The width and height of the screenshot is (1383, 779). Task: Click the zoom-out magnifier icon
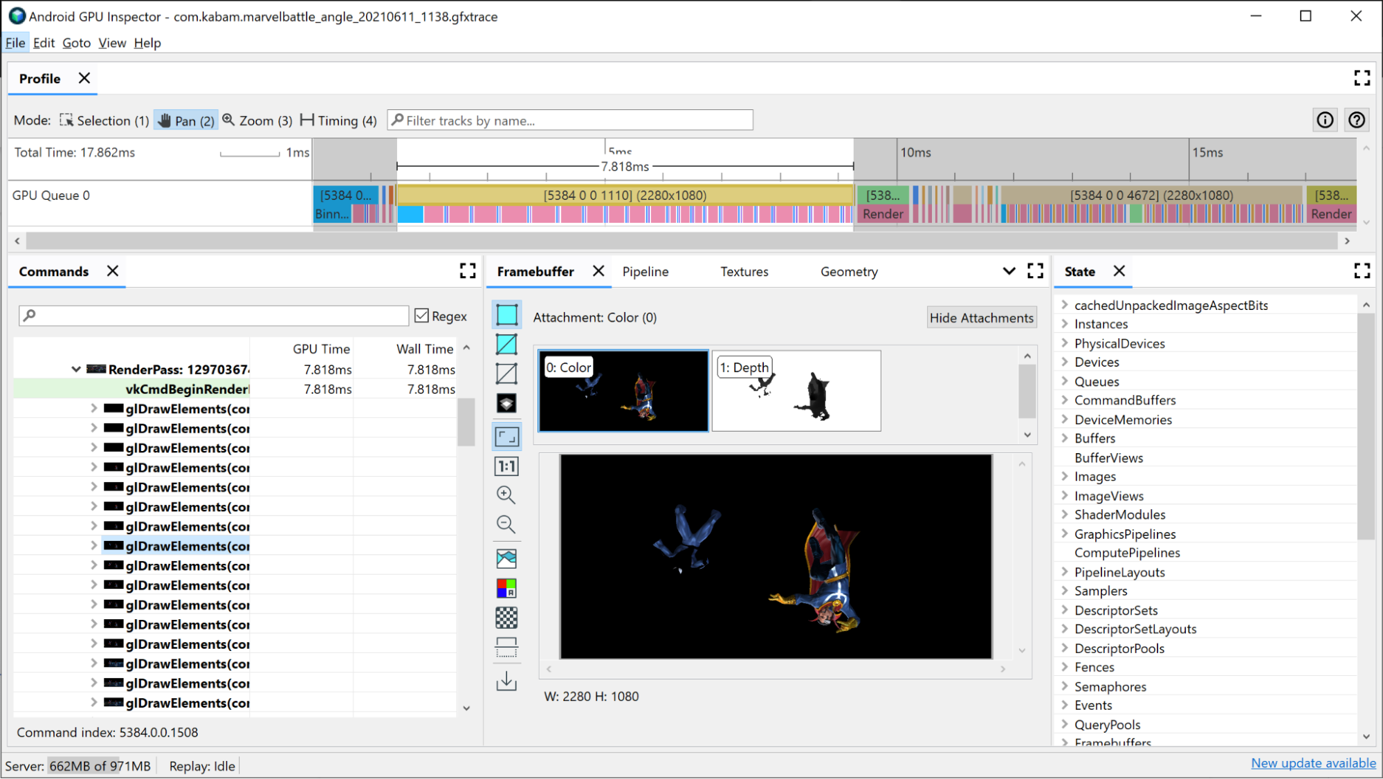tap(506, 524)
